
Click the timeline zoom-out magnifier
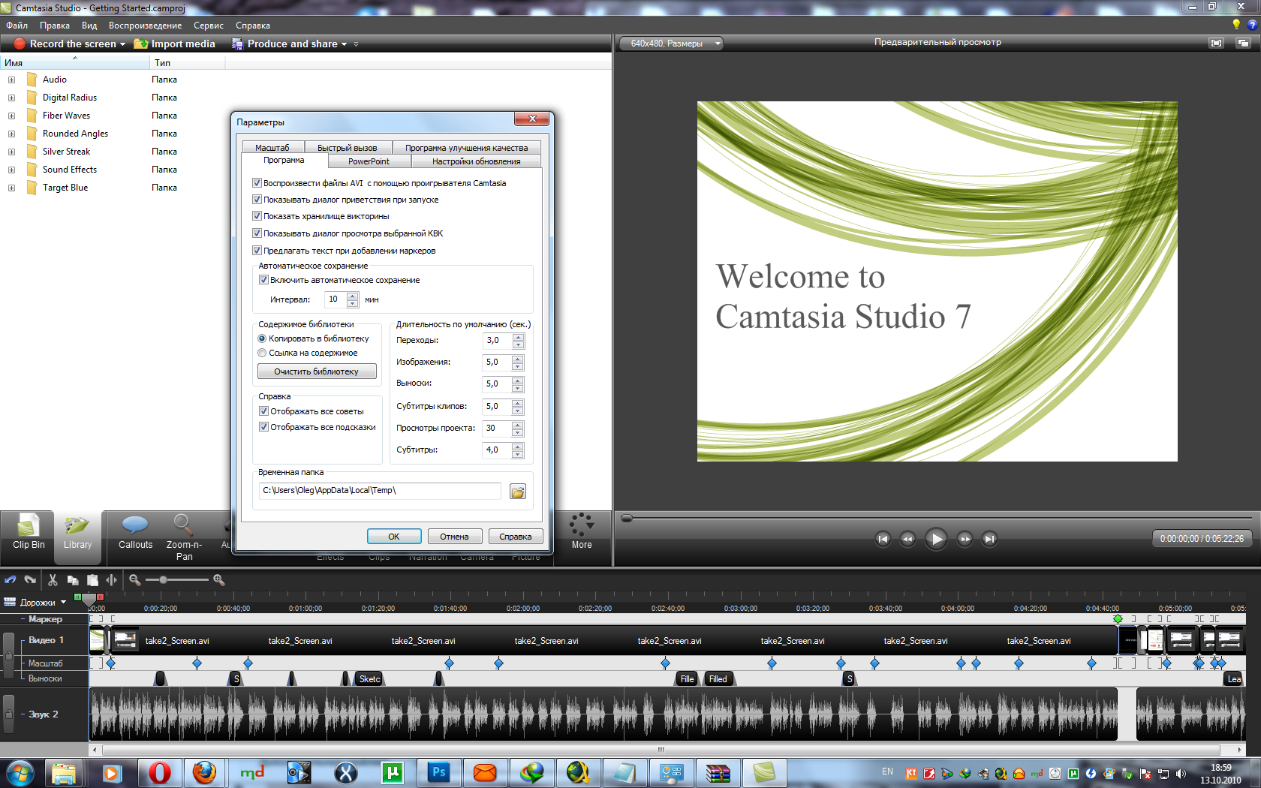[x=134, y=580]
